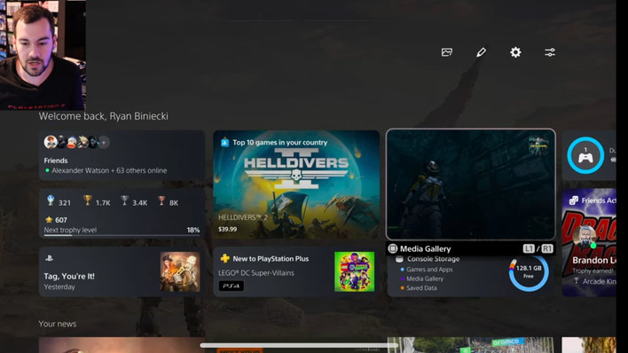The height and width of the screenshot is (353, 628).
Task: Open the settings gear icon
Action: pos(515,52)
